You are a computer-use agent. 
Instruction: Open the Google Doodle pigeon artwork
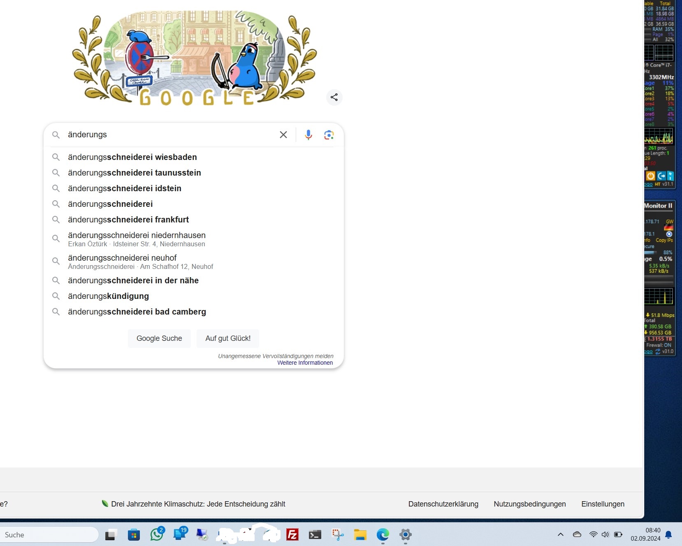pyautogui.click(x=194, y=58)
